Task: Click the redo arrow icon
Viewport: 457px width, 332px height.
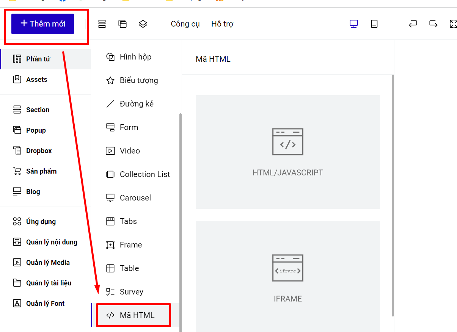Action: click(x=433, y=24)
